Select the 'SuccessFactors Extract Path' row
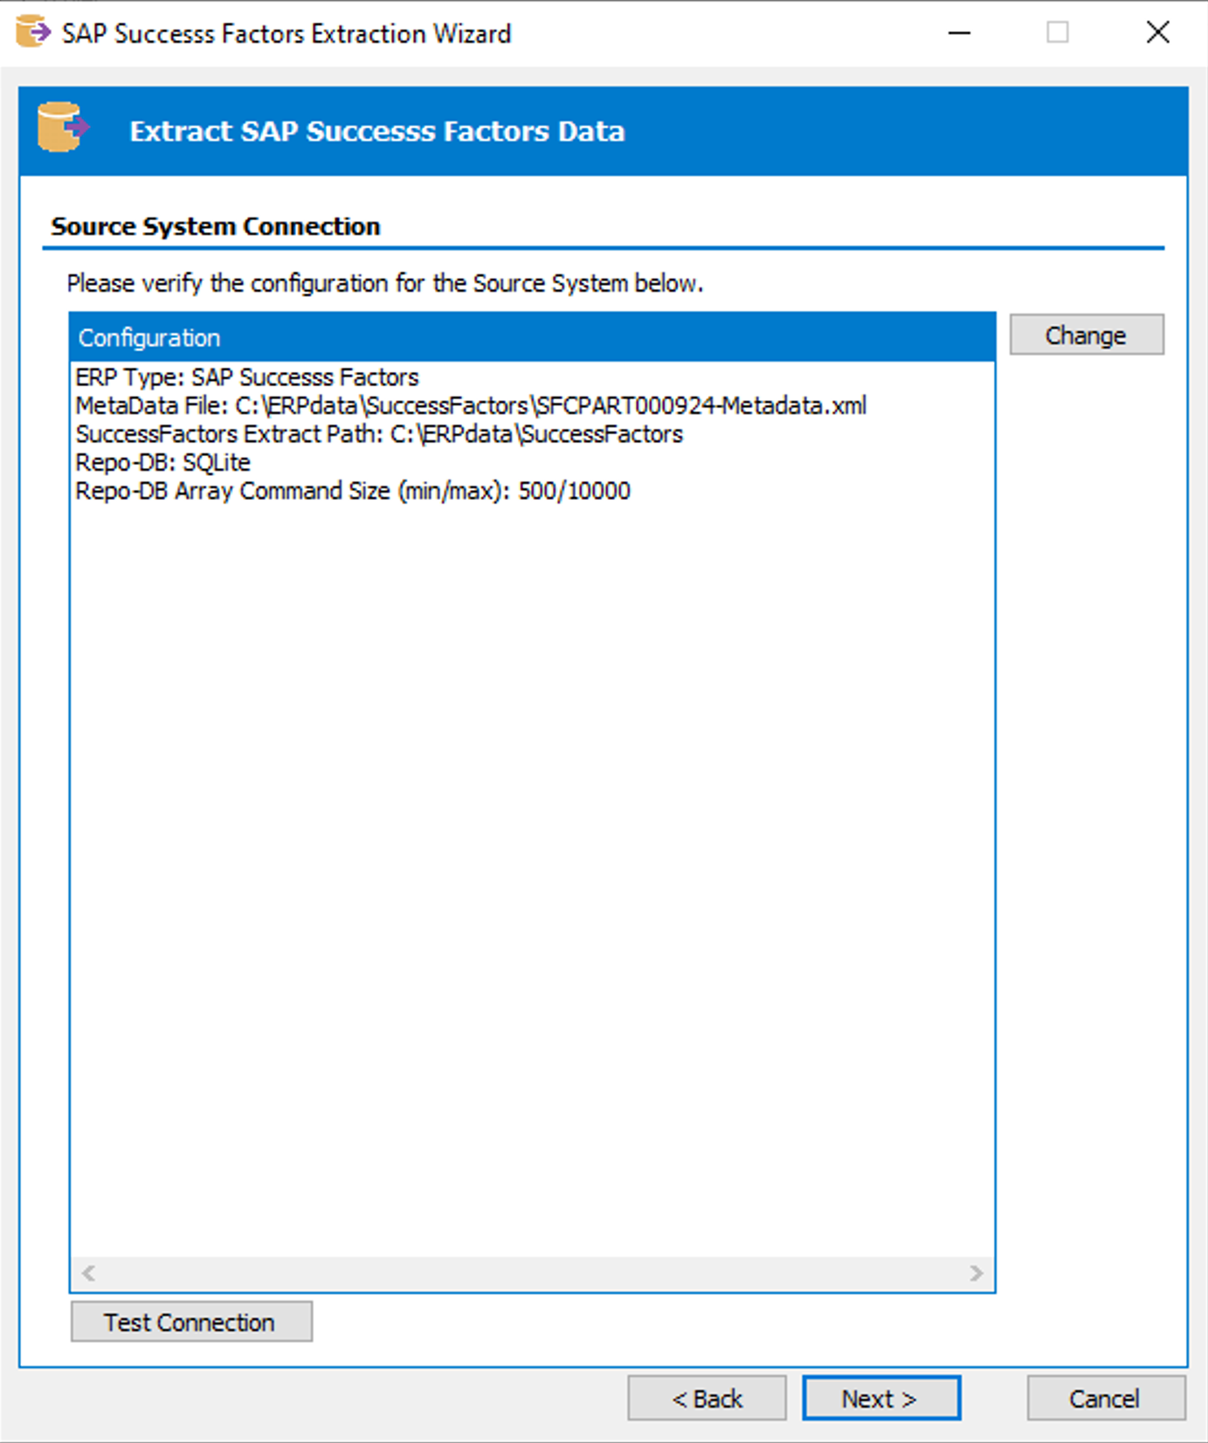 [x=532, y=434]
